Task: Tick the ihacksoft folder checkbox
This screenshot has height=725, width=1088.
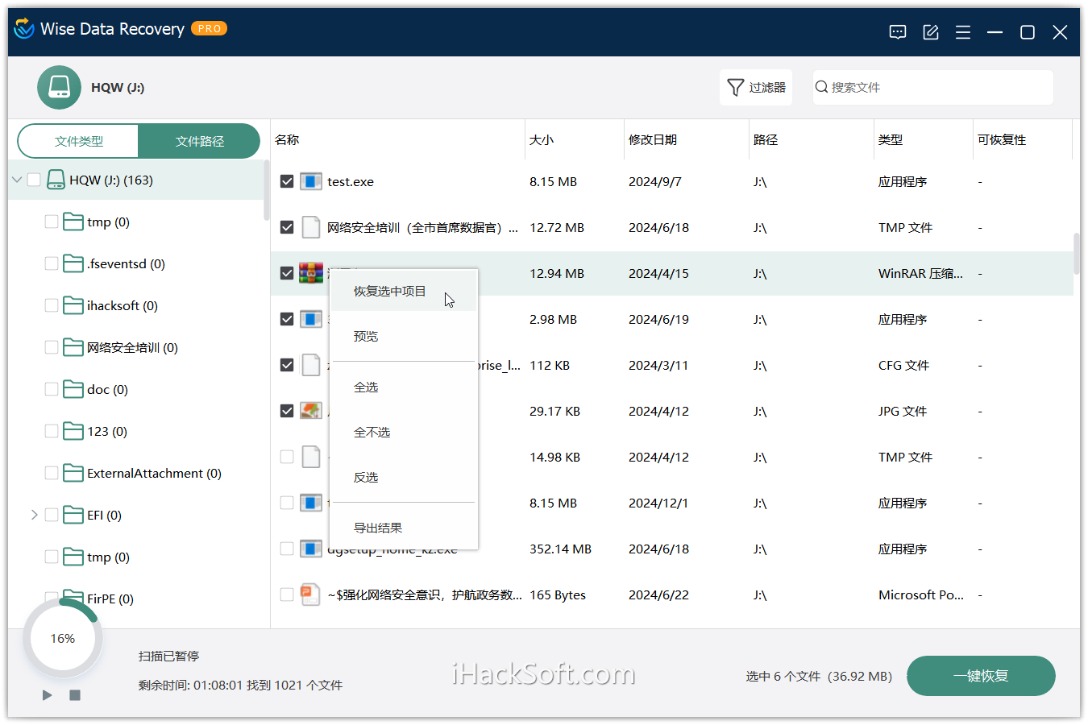Action: click(52, 305)
